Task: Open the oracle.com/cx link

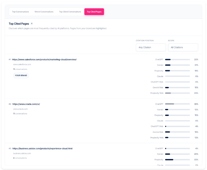Action: coord(26,104)
